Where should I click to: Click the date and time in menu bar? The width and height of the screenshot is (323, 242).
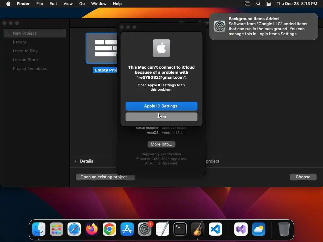point(297,4)
